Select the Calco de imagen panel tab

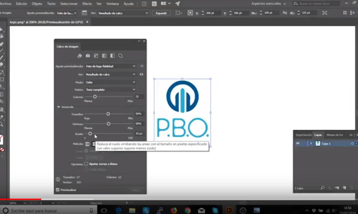(67, 46)
